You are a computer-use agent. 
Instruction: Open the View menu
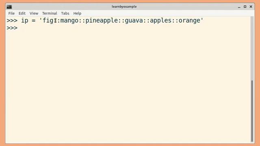tap(34, 13)
